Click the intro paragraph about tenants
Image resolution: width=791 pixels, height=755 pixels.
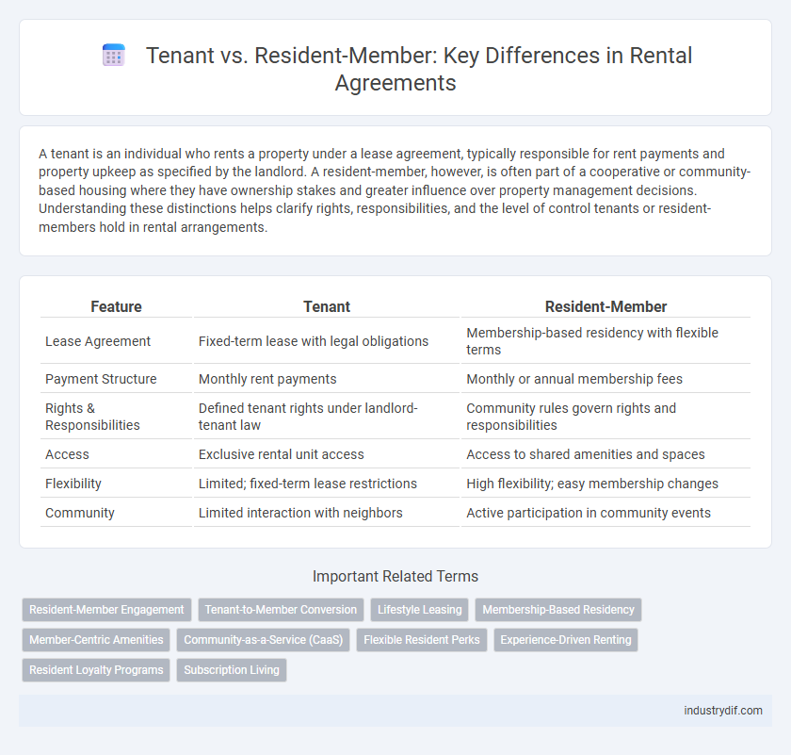395,190
